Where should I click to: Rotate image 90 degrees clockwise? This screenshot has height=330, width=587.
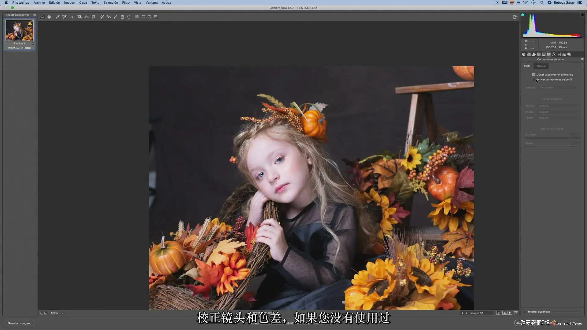tap(149, 17)
